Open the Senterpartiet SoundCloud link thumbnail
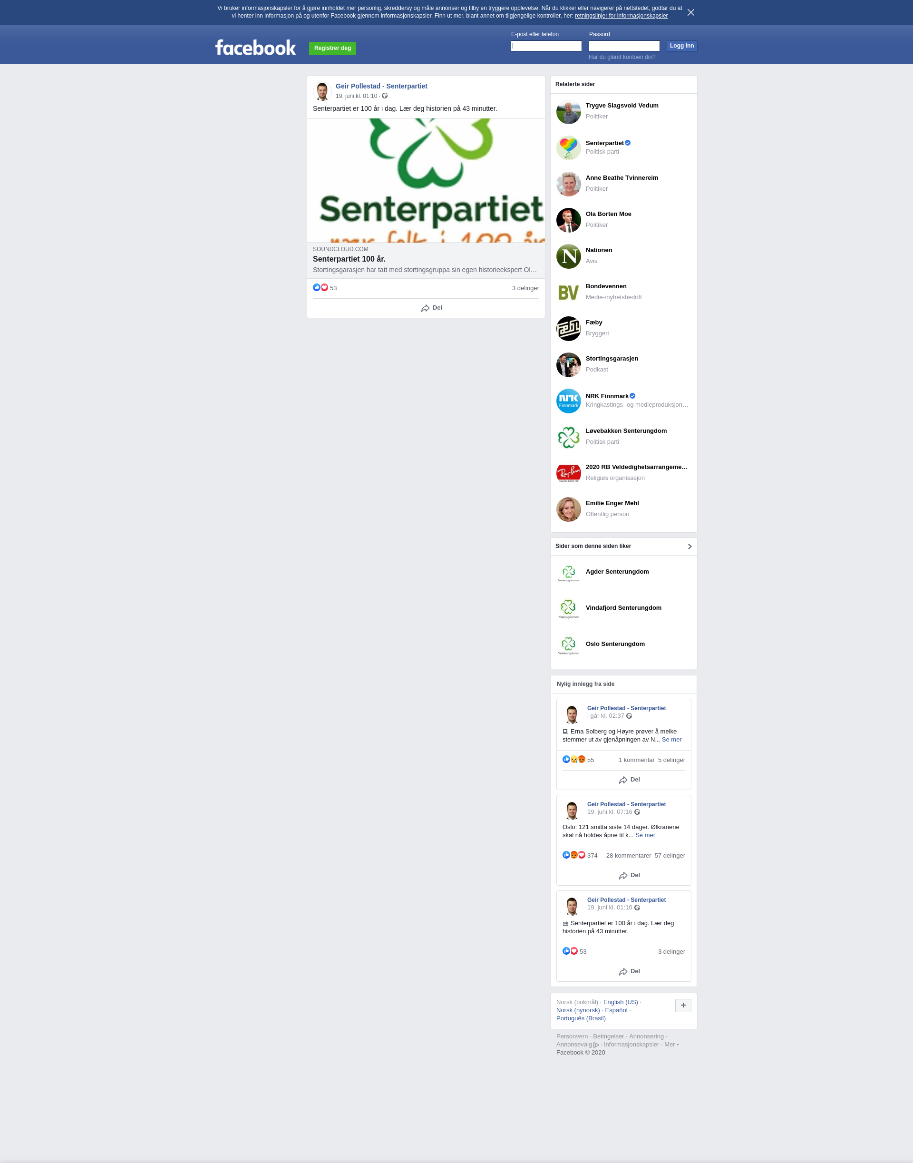This screenshot has width=913, height=1163. 426,180
